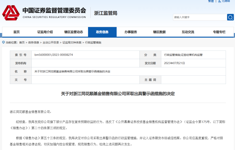This screenshot has height=150, width=235.
Task: Click the blue search magnifier button
Action: click(230, 17)
